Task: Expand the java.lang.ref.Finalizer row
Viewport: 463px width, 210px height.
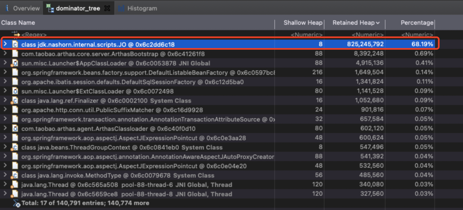Action: pyautogui.click(x=5, y=100)
